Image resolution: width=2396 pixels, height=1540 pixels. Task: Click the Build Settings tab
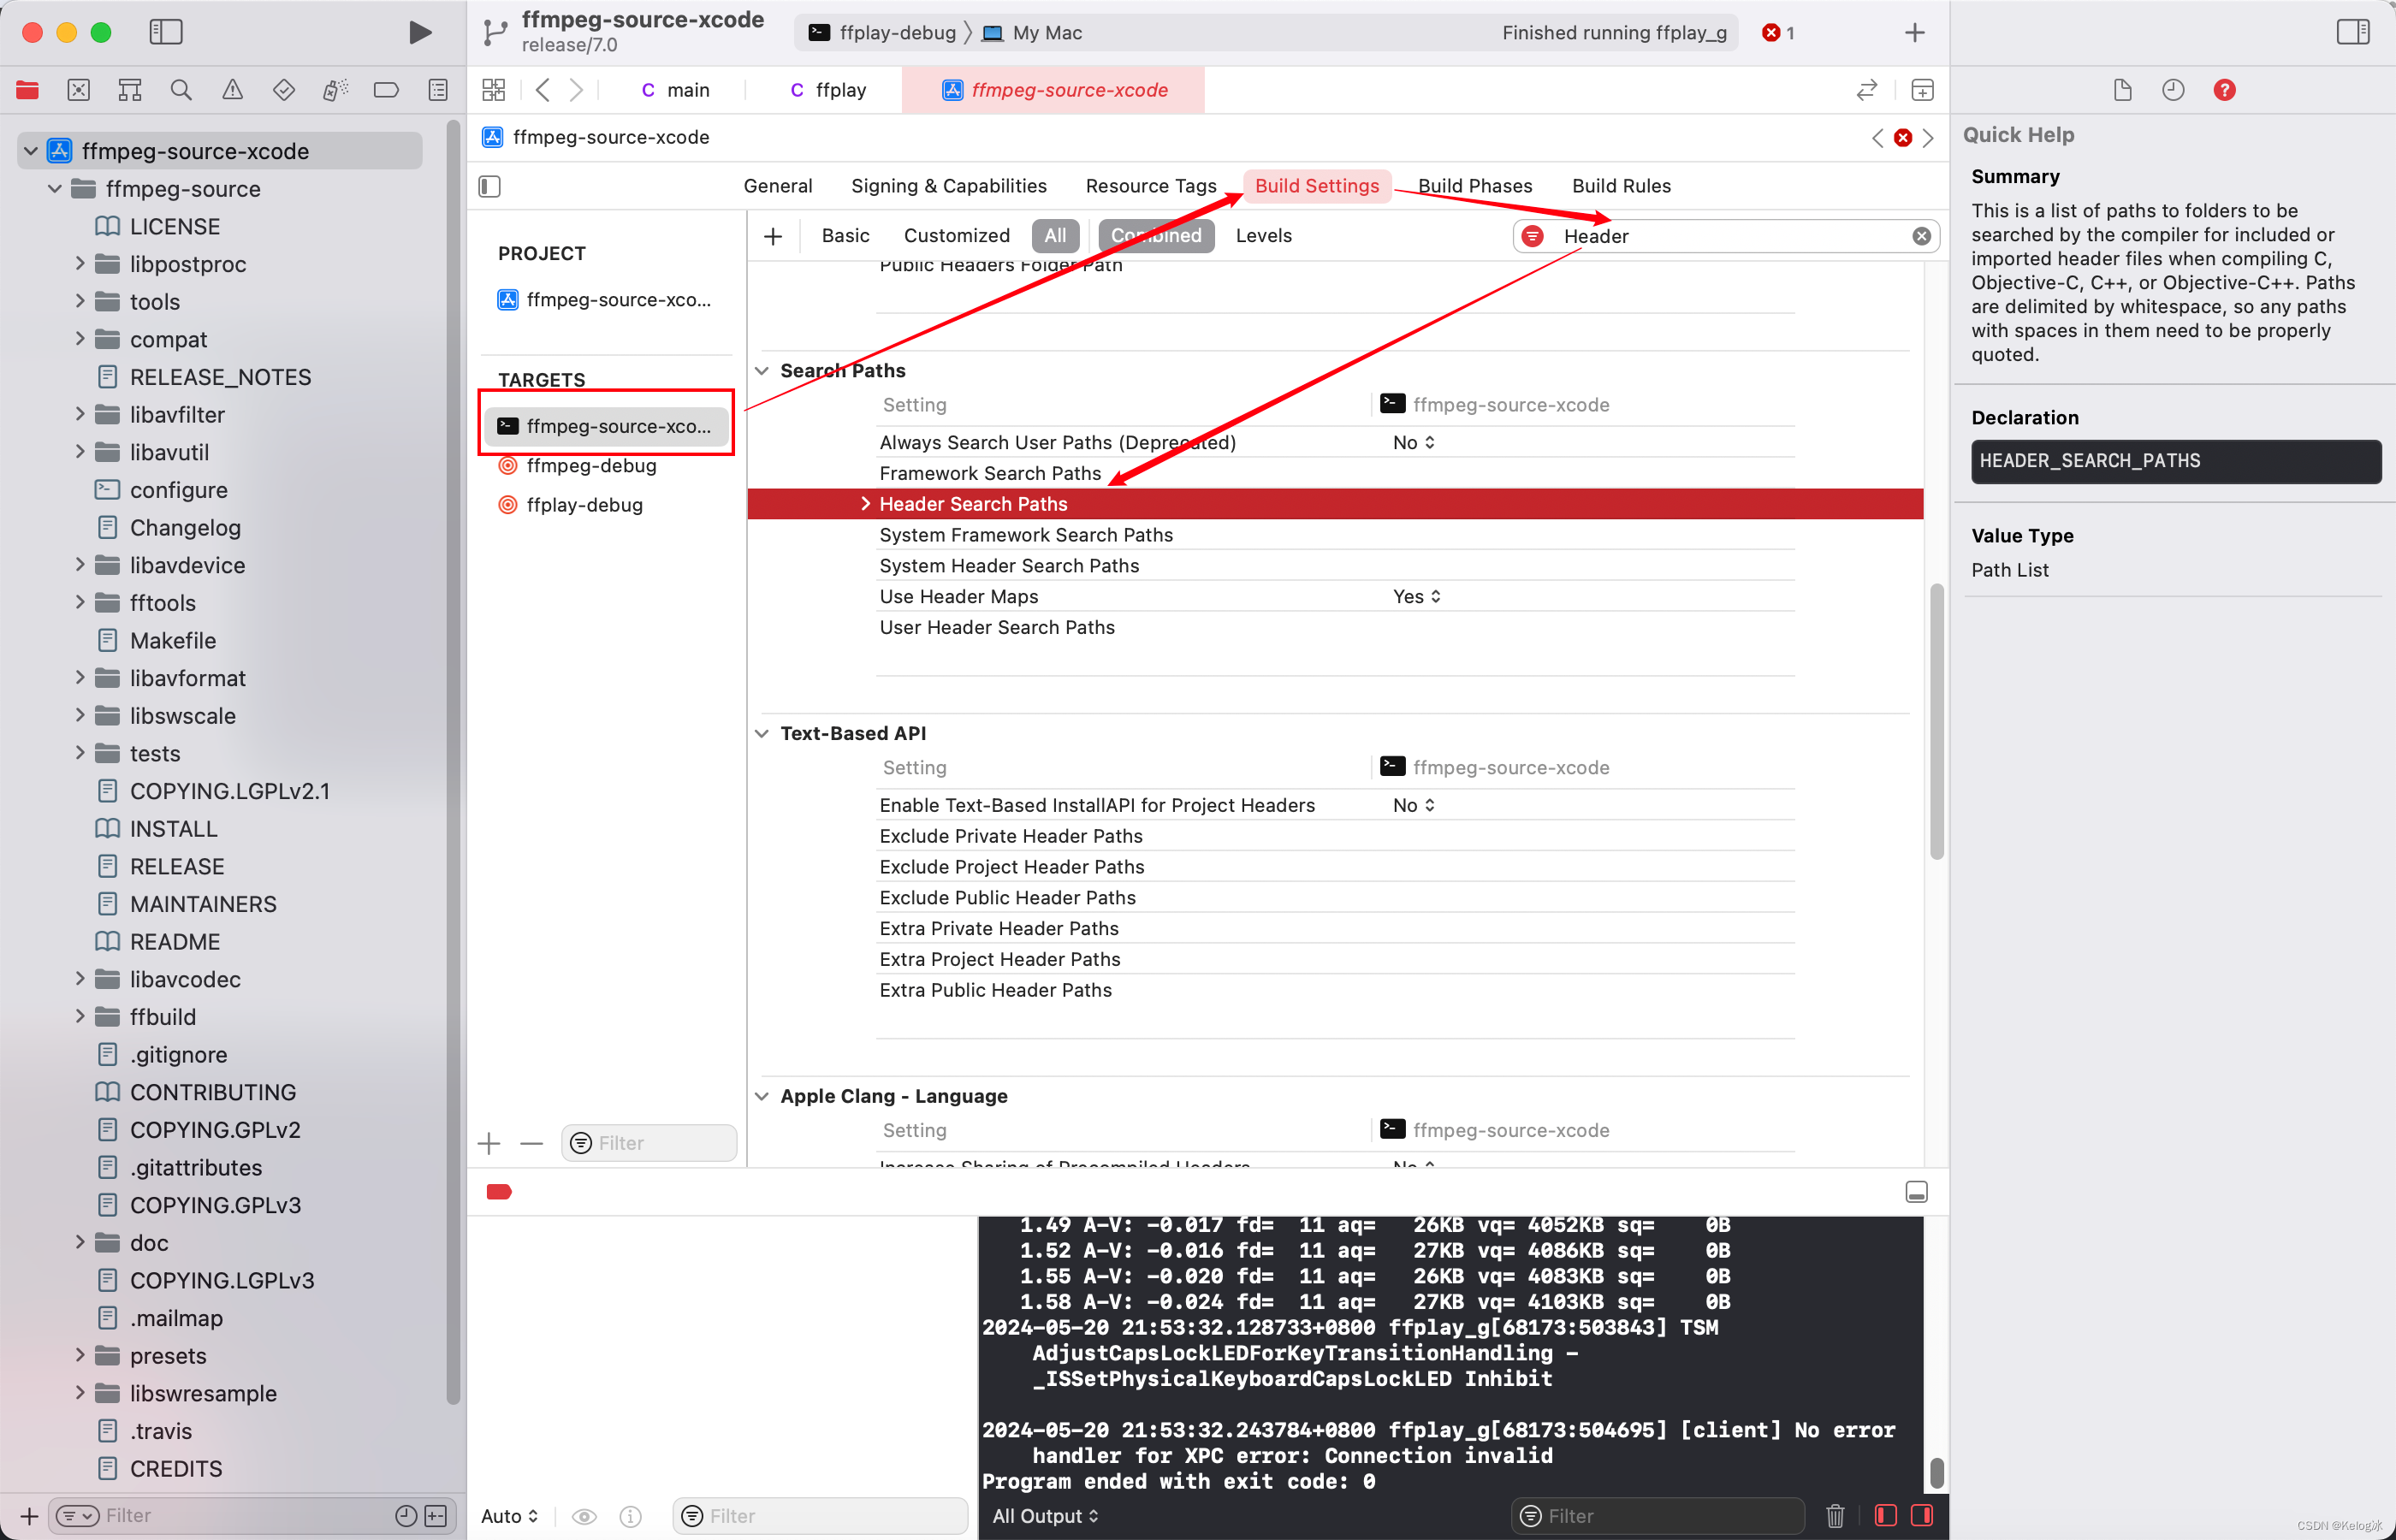coord(1315,185)
